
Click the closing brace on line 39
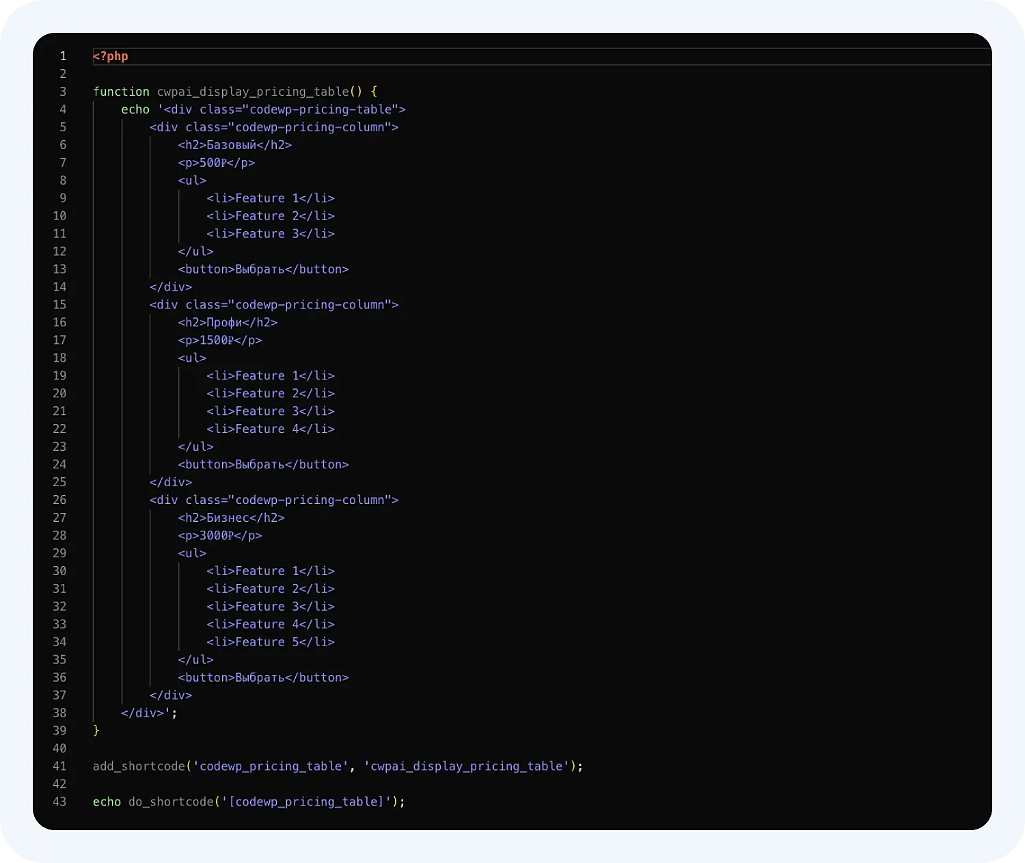[96, 730]
